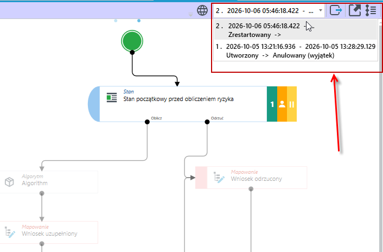The image size is (383, 252).
Task: Click the green start node circle
Action: (132, 41)
